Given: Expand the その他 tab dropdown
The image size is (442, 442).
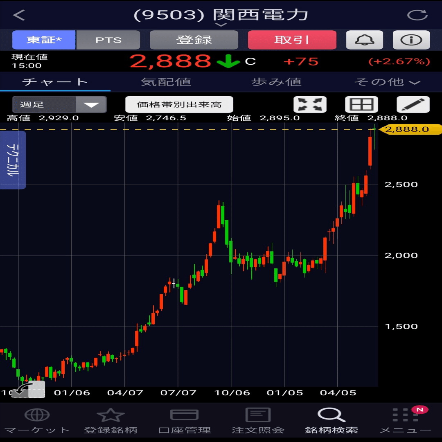Looking at the screenshot, I should point(387,82).
